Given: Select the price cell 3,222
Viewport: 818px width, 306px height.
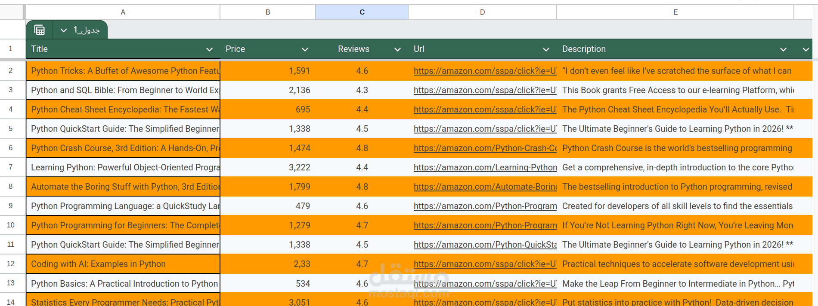Looking at the screenshot, I should click(x=268, y=167).
